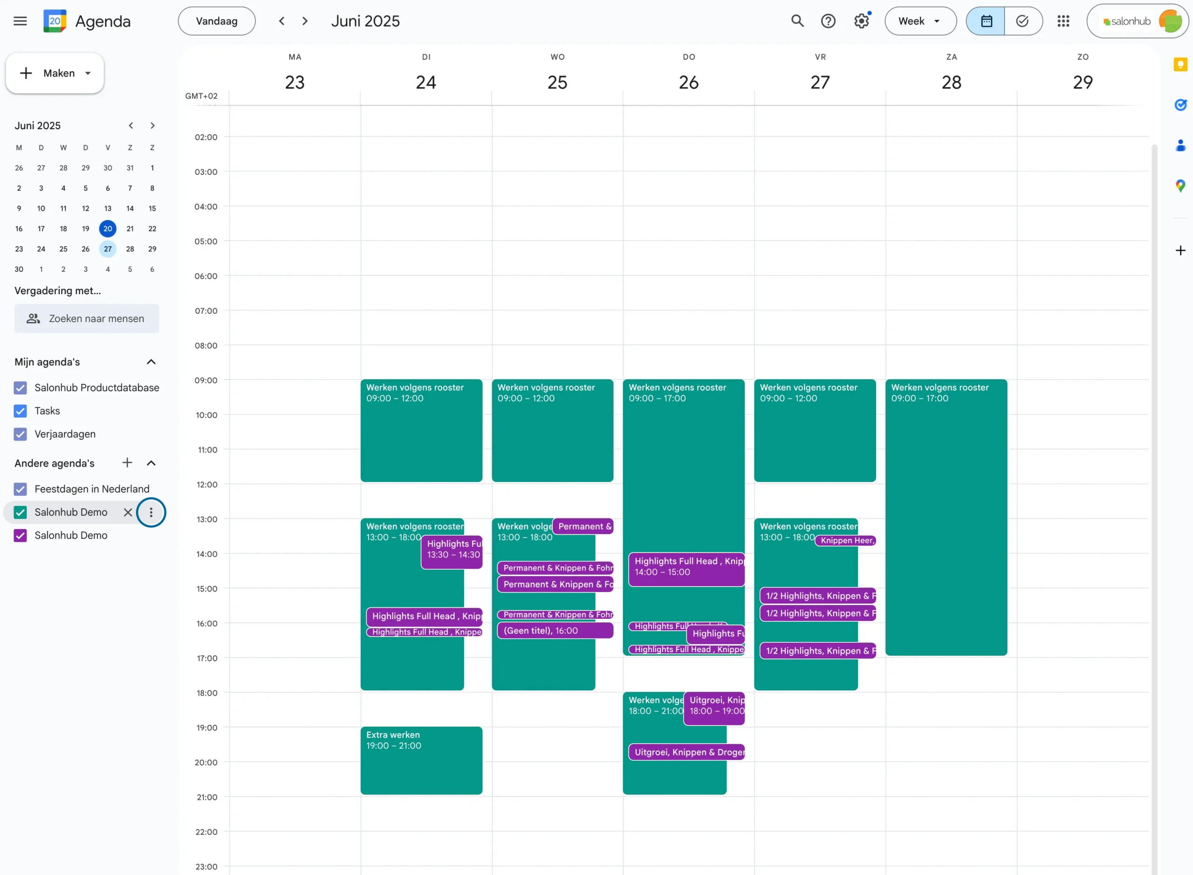Screen dimensions: 1193x875
Task: Open the settings gear menu
Action: tap(861, 21)
